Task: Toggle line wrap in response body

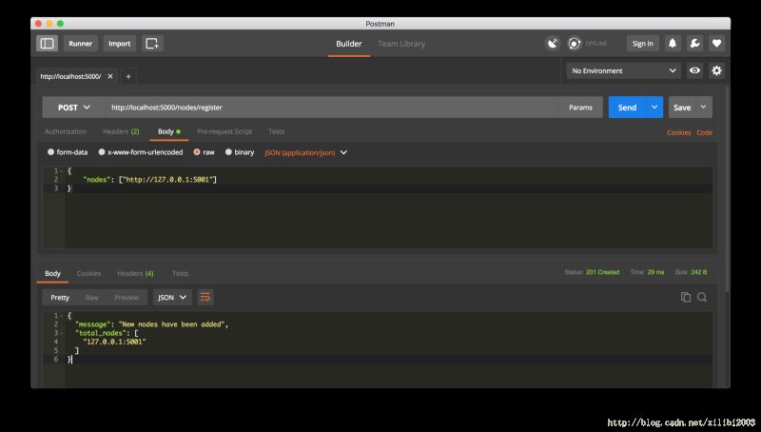Action: pyautogui.click(x=205, y=297)
